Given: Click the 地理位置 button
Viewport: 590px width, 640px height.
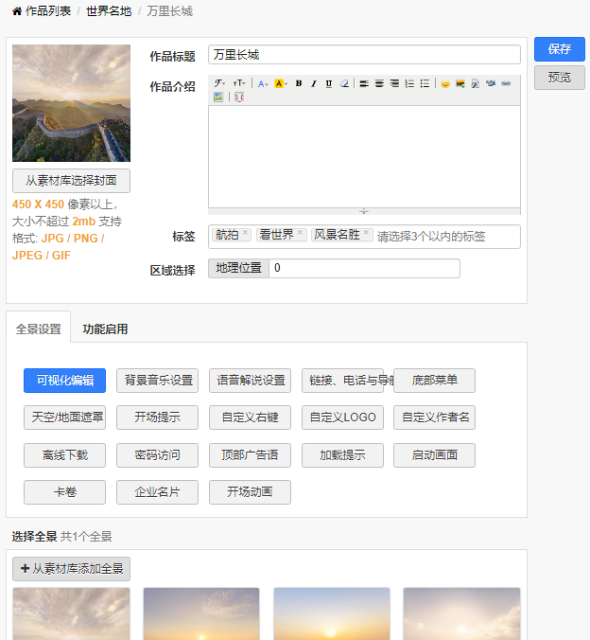Looking at the screenshot, I should click(238, 268).
